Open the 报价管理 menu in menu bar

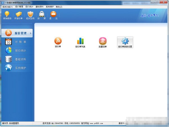tap(19, 7)
